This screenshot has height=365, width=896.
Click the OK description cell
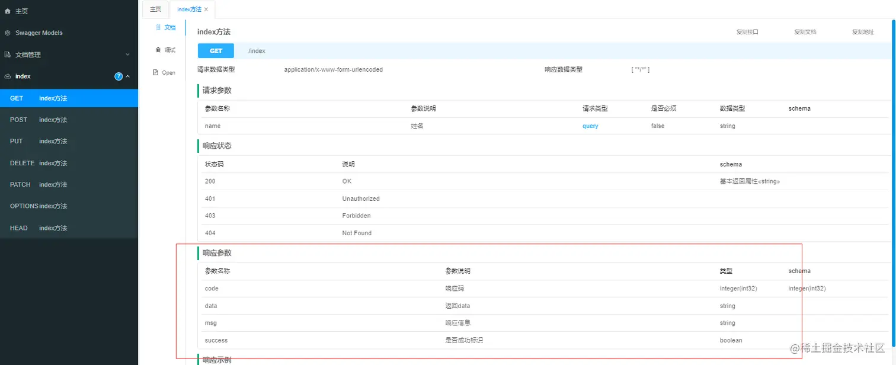coord(347,181)
